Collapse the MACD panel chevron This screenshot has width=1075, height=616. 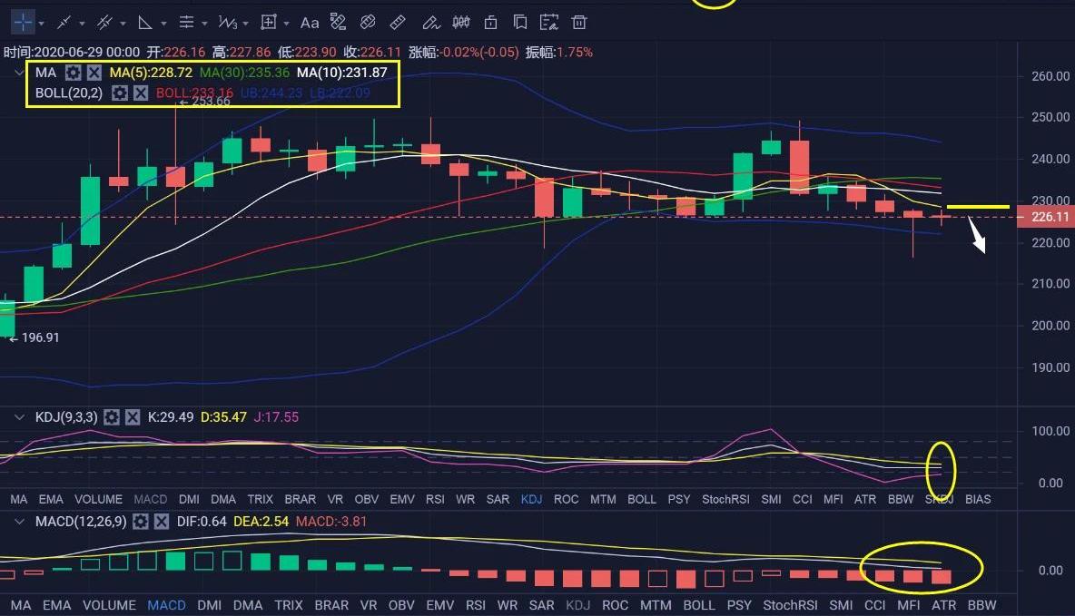pyautogui.click(x=19, y=522)
